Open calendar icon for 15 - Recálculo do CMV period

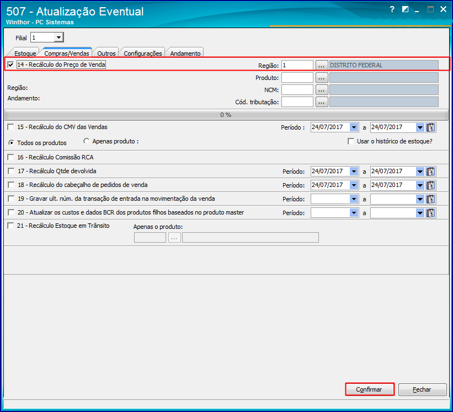pyautogui.click(x=430, y=127)
